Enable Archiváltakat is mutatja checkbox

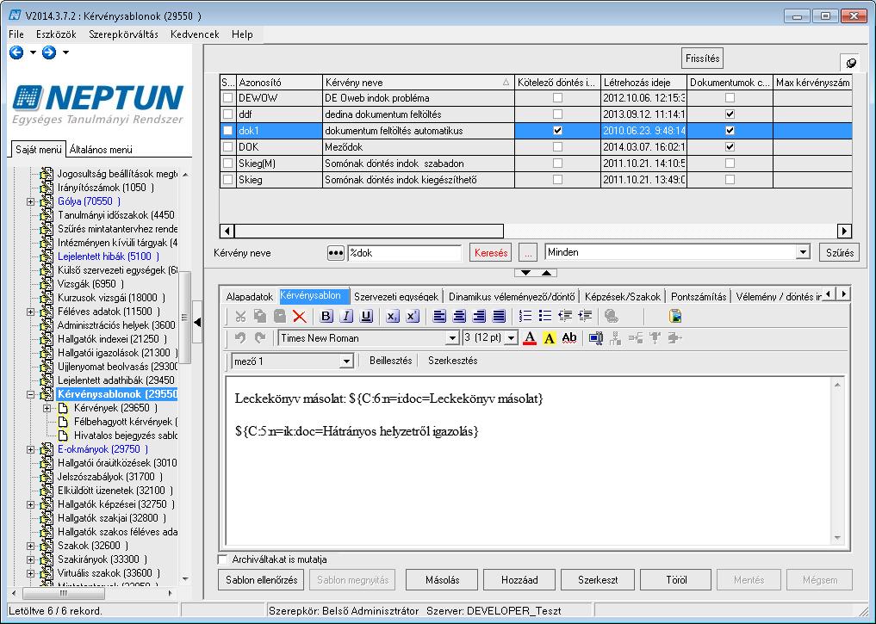pos(223,559)
